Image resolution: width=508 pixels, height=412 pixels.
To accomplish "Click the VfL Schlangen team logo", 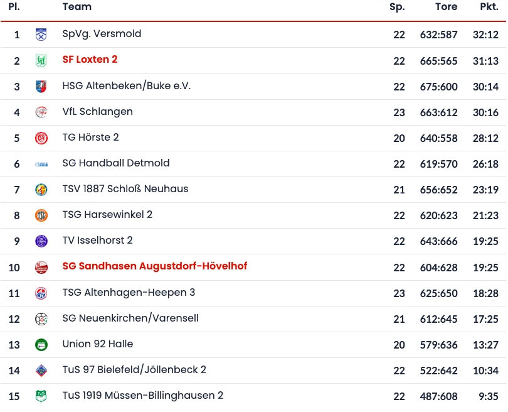I will point(41,112).
